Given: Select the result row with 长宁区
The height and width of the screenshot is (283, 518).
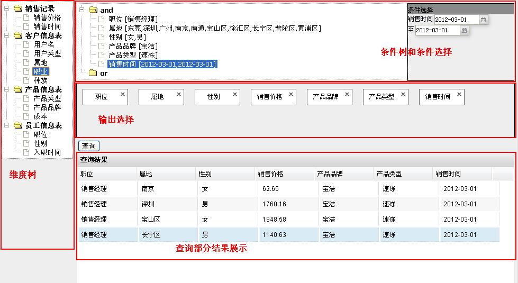Looking at the screenshot, I should (289, 235).
